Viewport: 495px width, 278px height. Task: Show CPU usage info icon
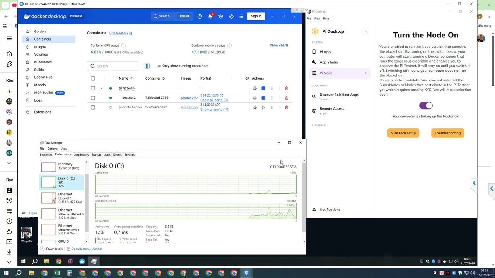(x=123, y=46)
